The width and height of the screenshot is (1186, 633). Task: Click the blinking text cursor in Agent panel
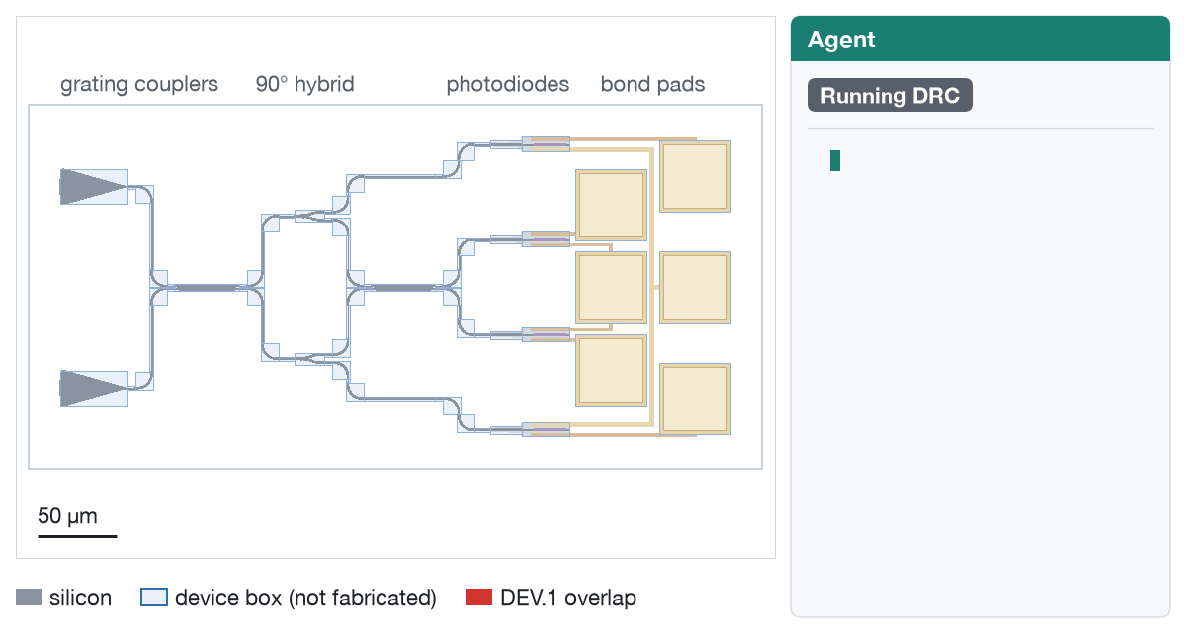835,160
